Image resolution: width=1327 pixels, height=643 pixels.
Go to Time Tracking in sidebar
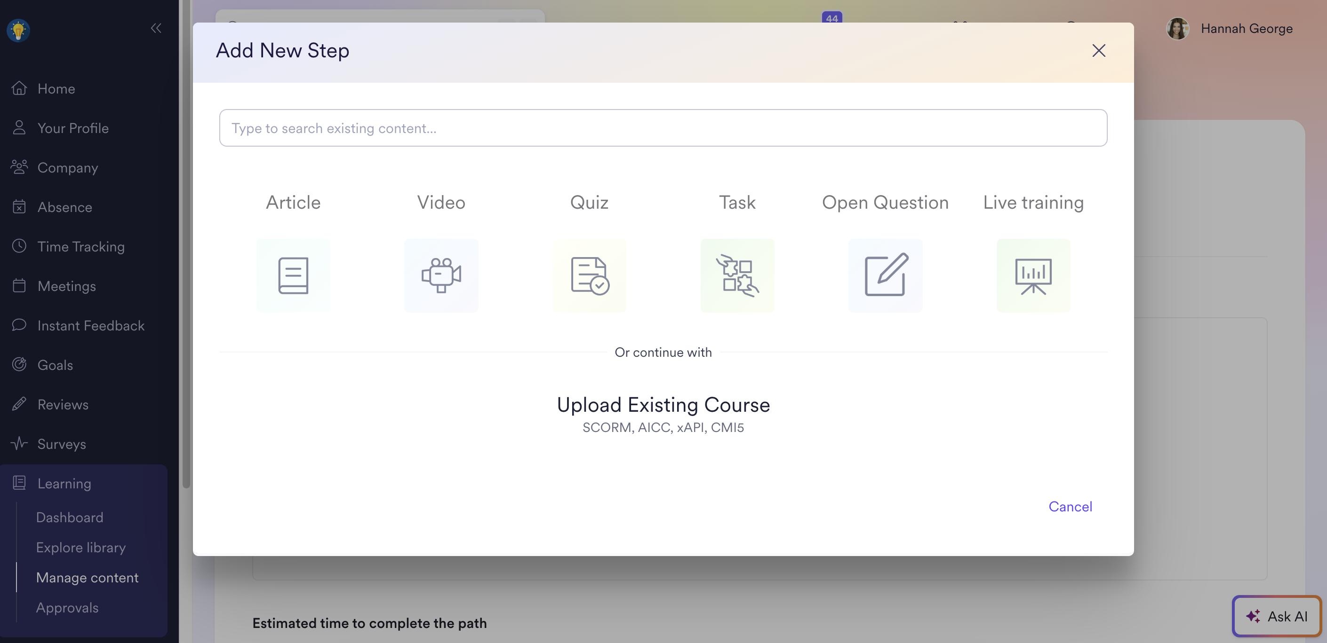[x=81, y=246]
